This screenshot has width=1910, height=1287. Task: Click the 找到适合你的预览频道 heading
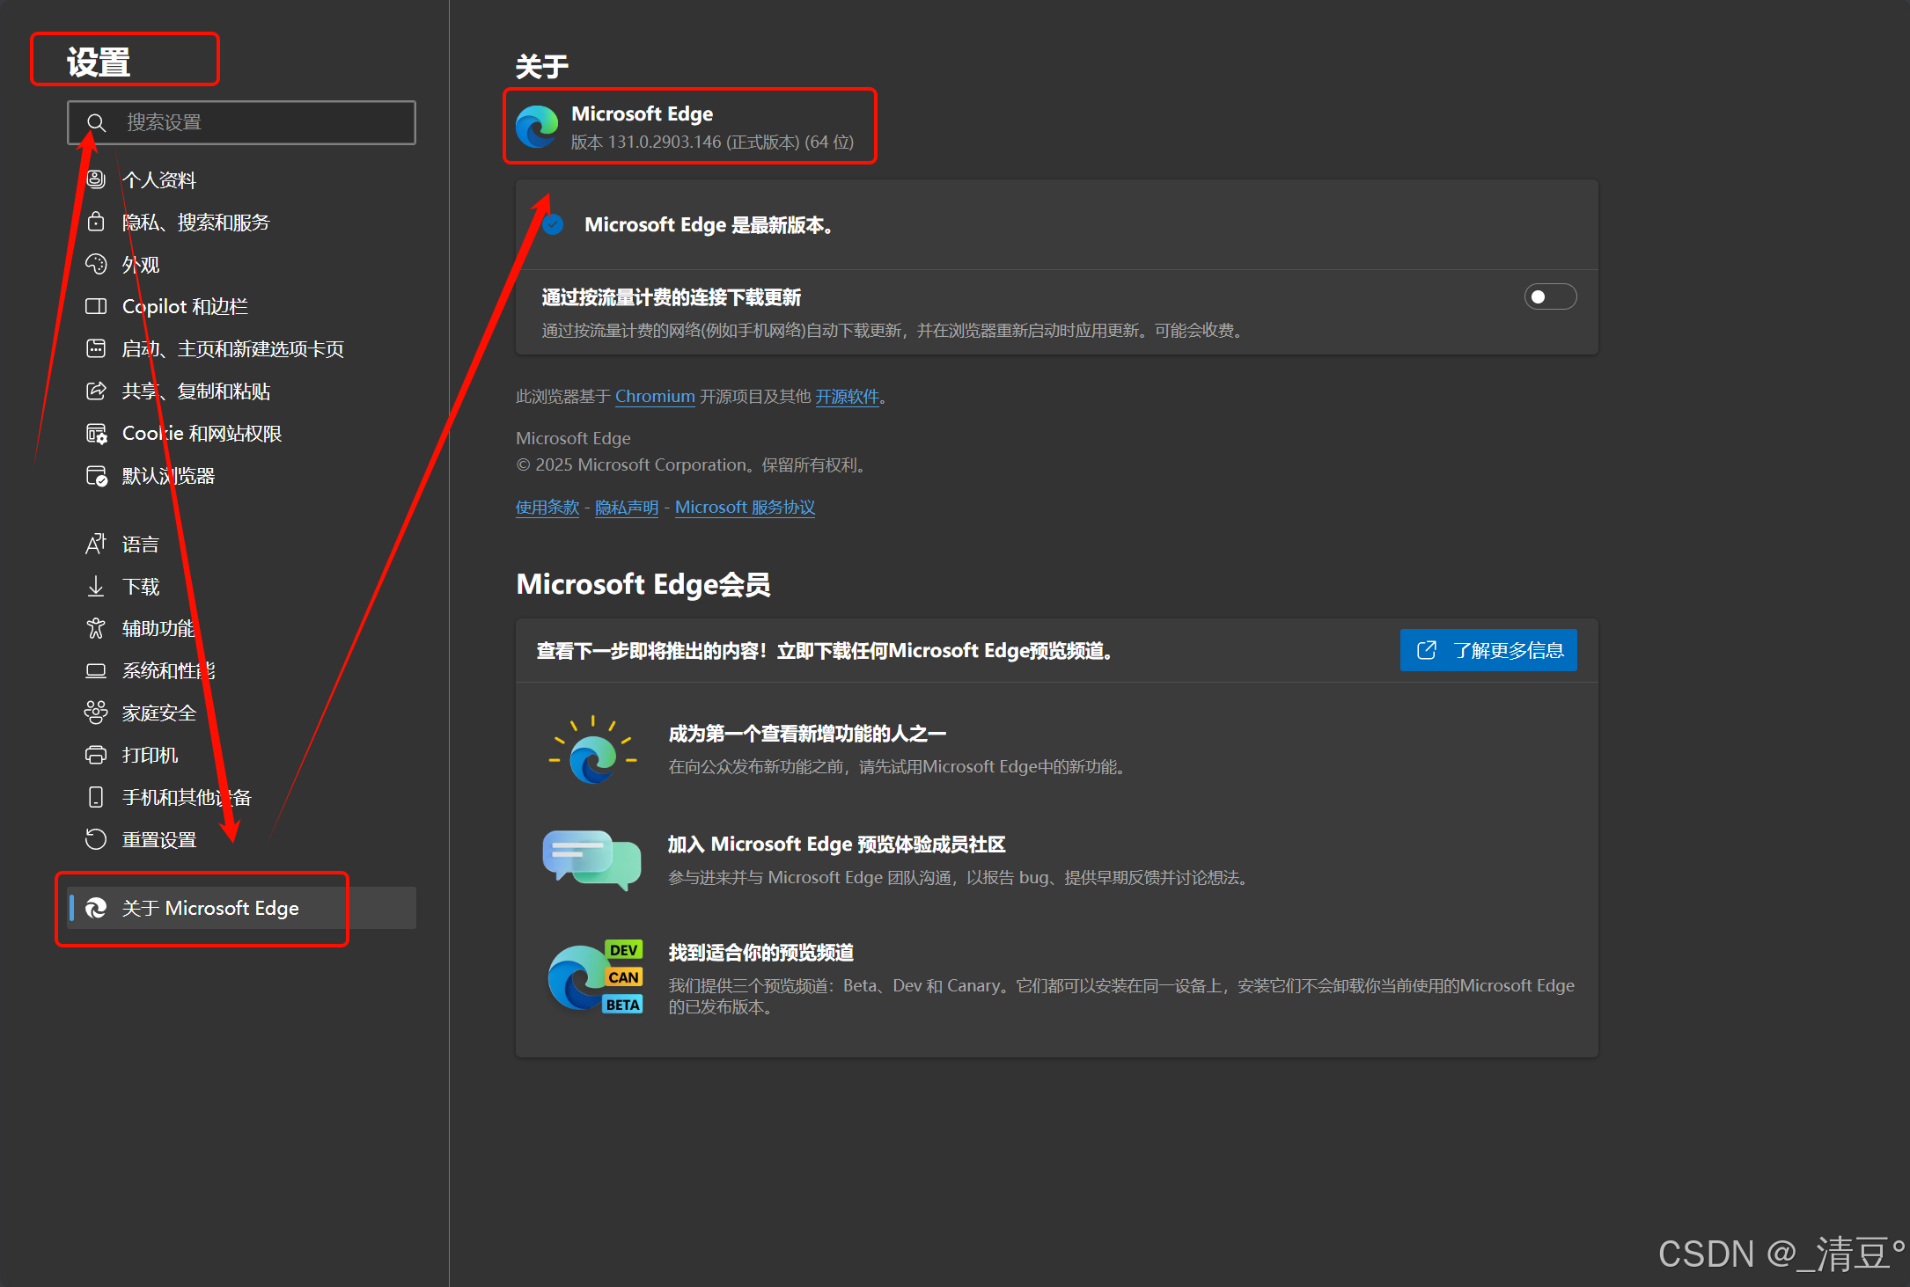tap(761, 953)
